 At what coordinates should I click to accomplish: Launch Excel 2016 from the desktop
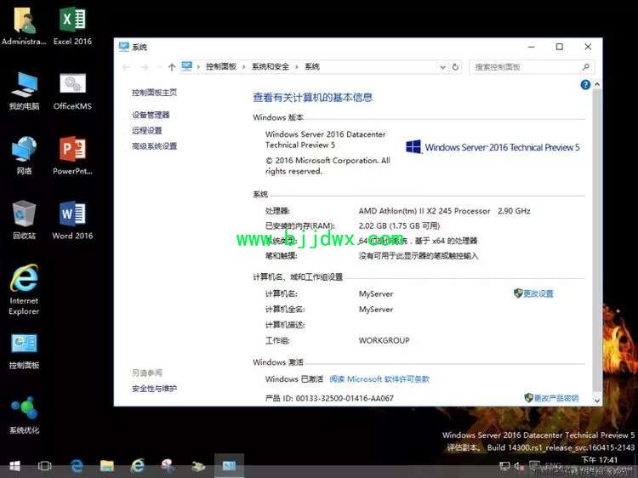pos(72,26)
